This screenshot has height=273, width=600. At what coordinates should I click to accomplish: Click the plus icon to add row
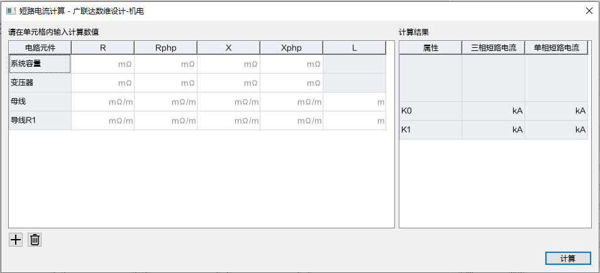pos(16,240)
